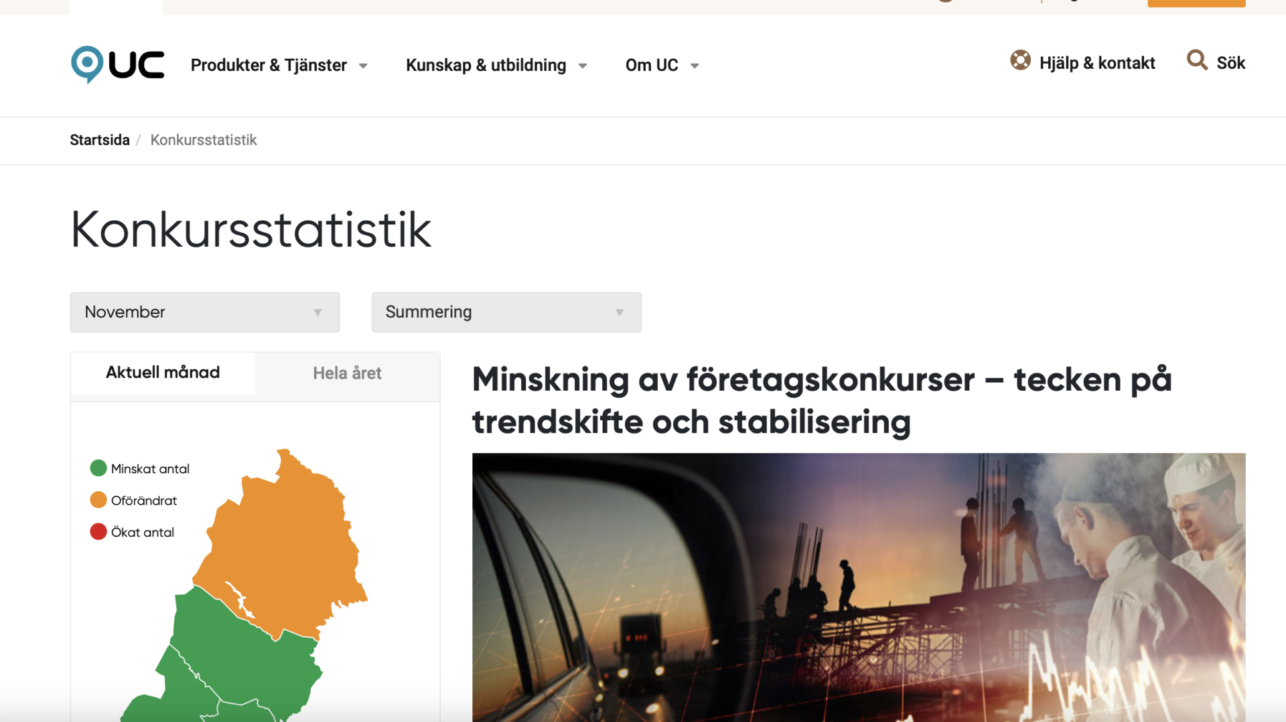Click the search magnifier icon

1197,60
